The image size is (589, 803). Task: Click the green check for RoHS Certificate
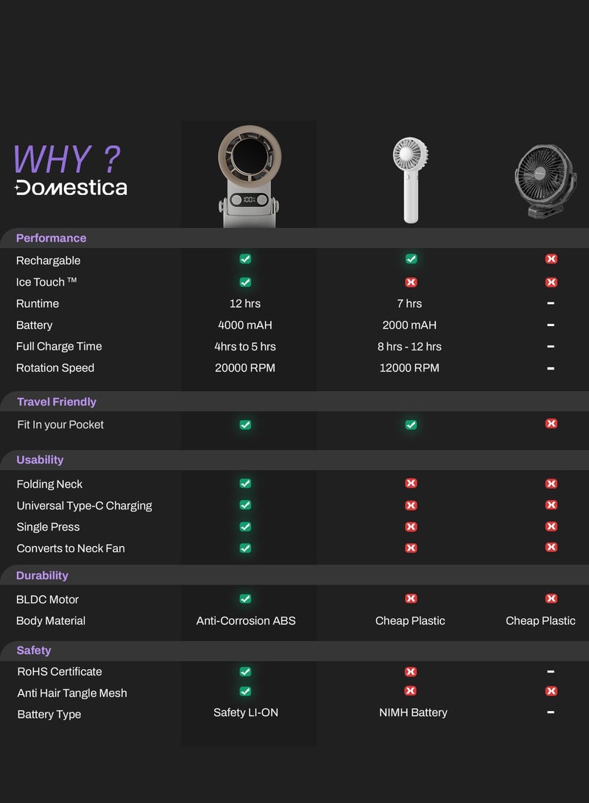(245, 671)
